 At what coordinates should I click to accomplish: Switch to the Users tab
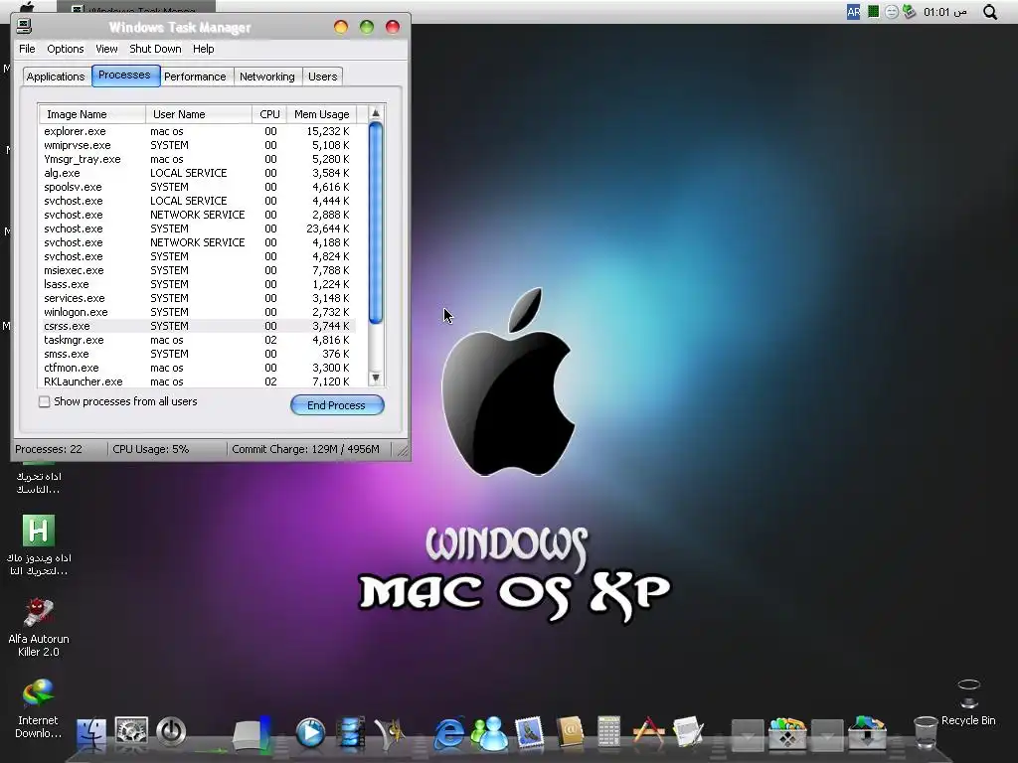(323, 76)
